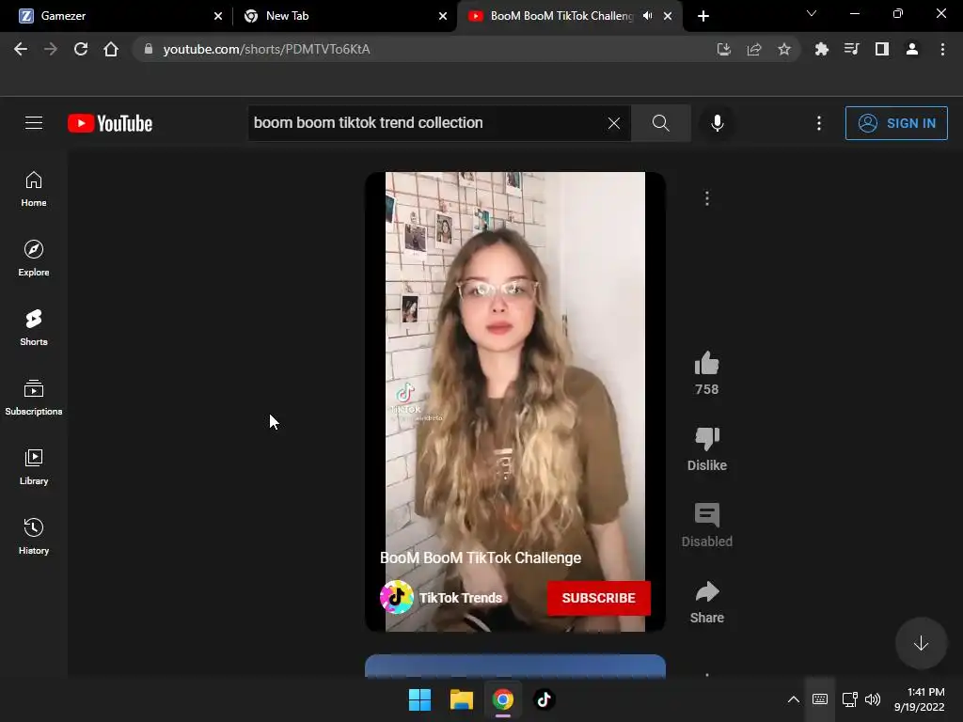Viewport: 963px width, 722px height.
Task: Open the Chrome profile icon
Action: tap(912, 49)
